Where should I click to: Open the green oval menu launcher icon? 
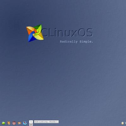3,123
